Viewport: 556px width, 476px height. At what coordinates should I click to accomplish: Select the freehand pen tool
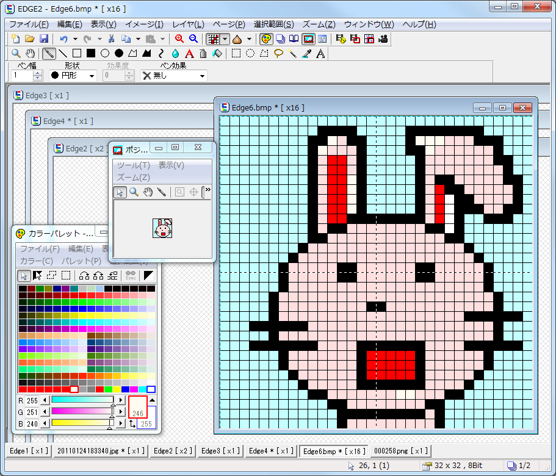pos(49,54)
